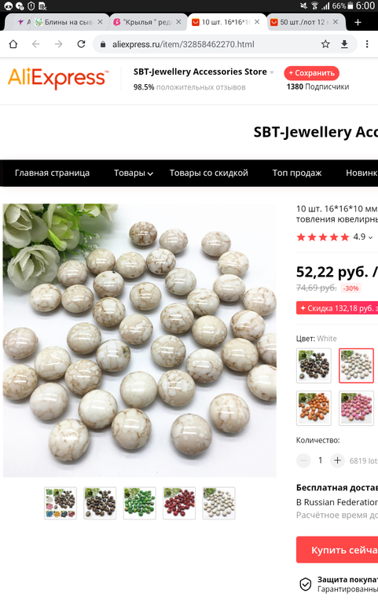
Task: Expand the 4.9 rating details chevron
Action: tap(370, 237)
